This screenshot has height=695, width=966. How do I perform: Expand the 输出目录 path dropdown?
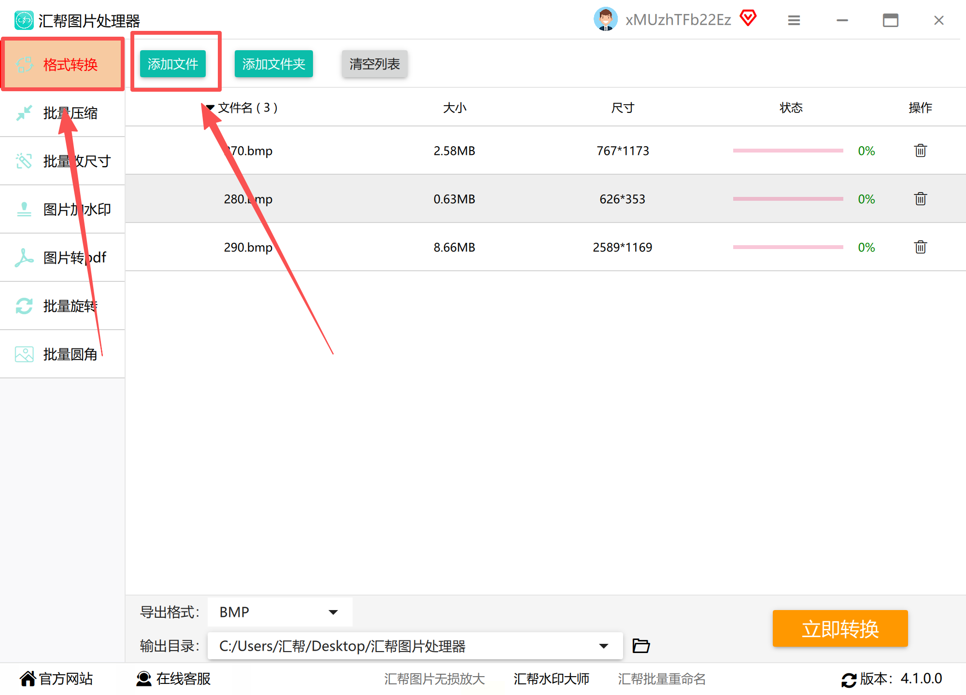point(603,646)
